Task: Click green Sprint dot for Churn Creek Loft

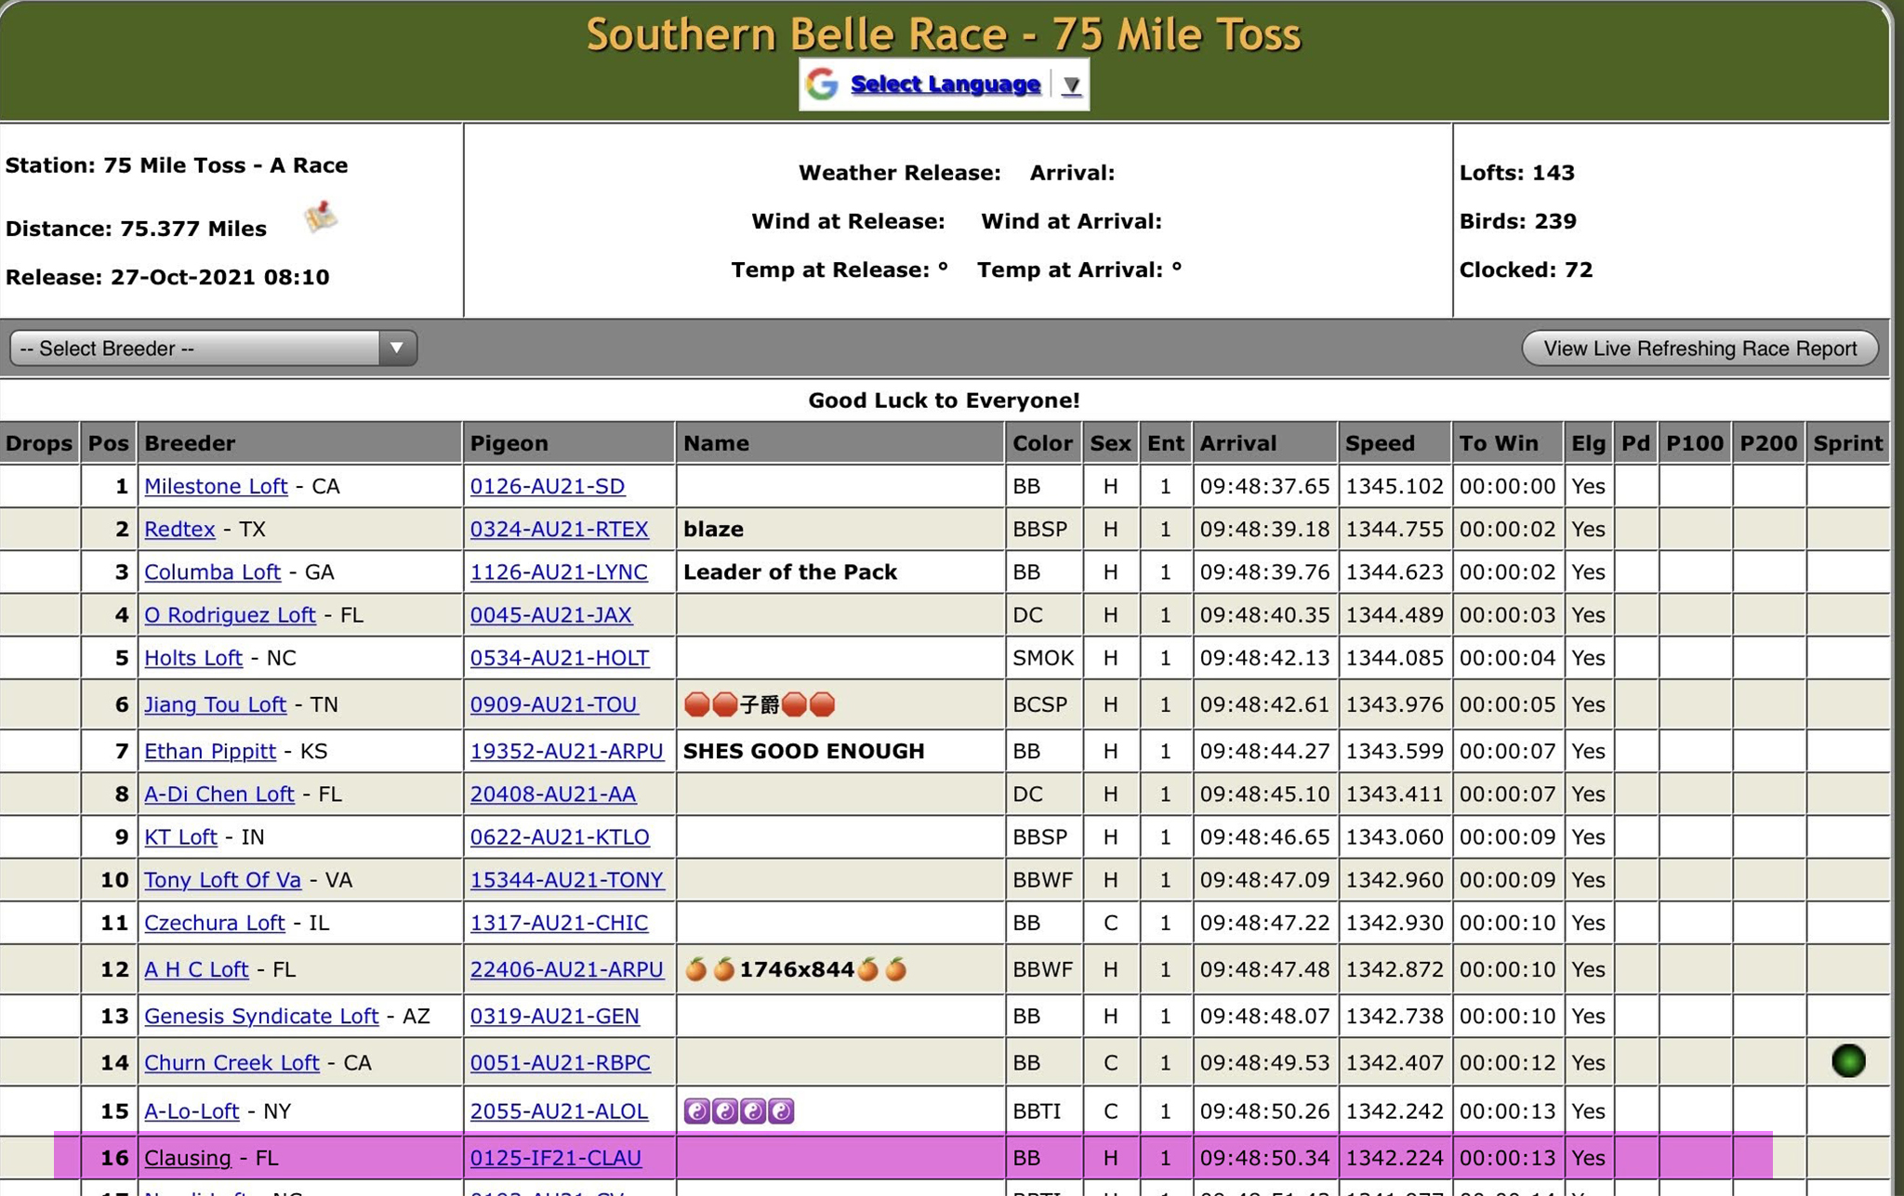Action: (x=1847, y=1061)
